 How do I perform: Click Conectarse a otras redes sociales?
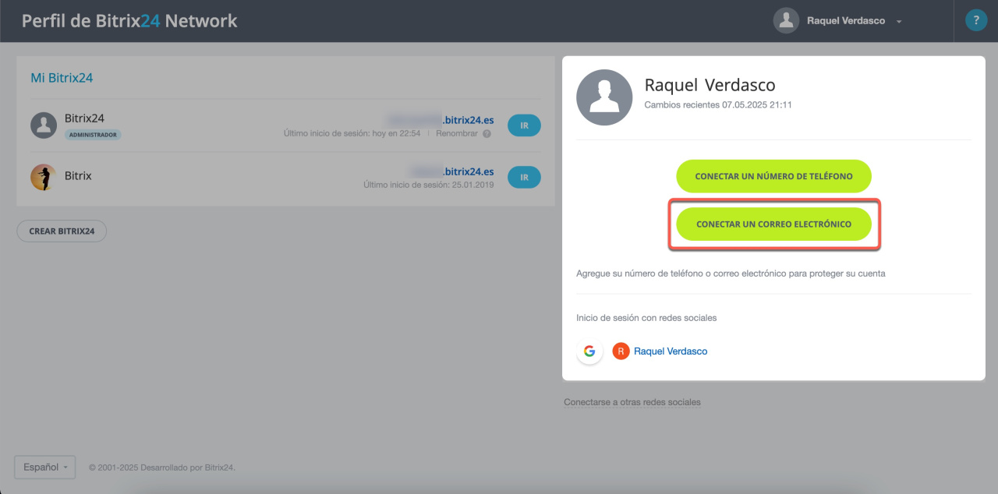coord(632,403)
